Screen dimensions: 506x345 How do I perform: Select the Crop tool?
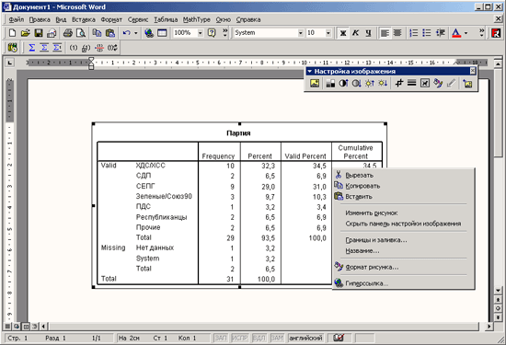click(x=399, y=84)
